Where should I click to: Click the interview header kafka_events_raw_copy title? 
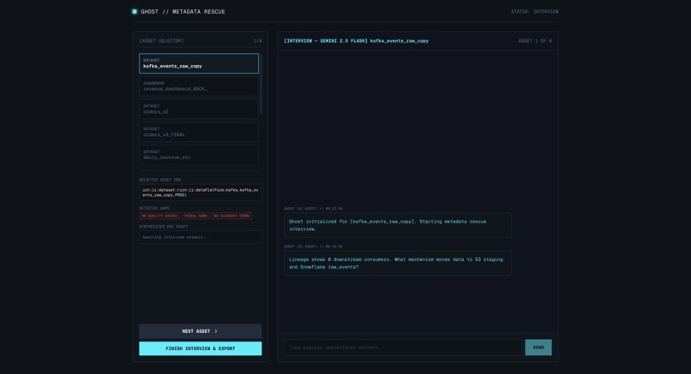400,41
